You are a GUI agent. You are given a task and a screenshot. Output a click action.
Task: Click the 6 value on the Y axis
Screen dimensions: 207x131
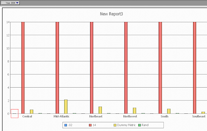click(x=8, y=74)
